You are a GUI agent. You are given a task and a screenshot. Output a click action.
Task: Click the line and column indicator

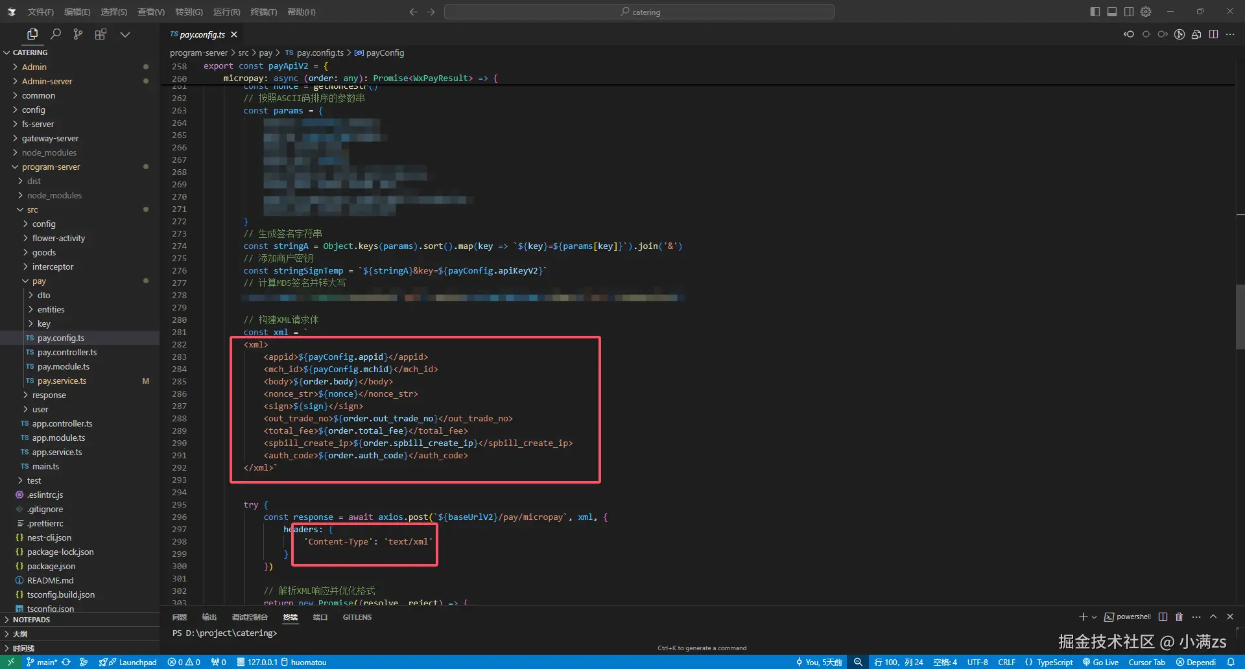[x=898, y=662]
